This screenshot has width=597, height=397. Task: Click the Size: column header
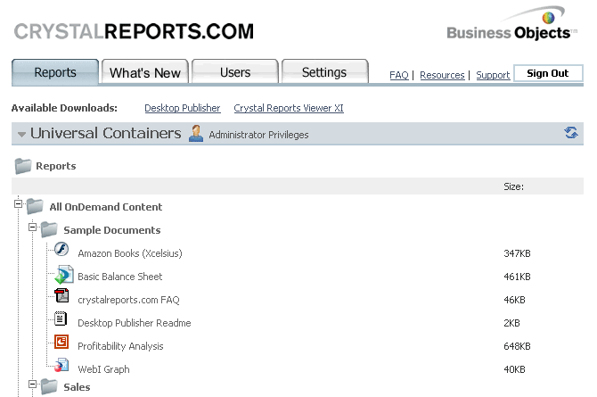click(x=513, y=186)
